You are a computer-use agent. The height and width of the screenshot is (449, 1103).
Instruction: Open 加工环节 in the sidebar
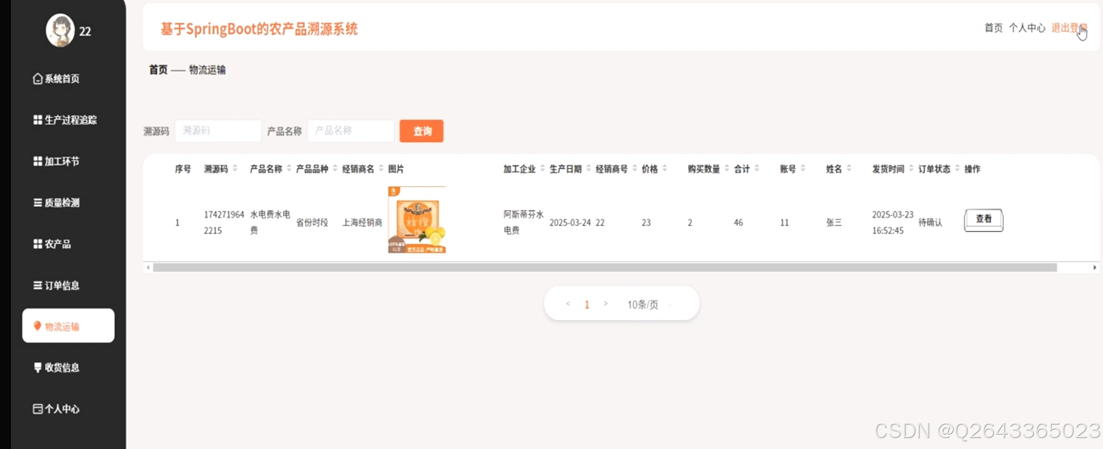point(56,161)
